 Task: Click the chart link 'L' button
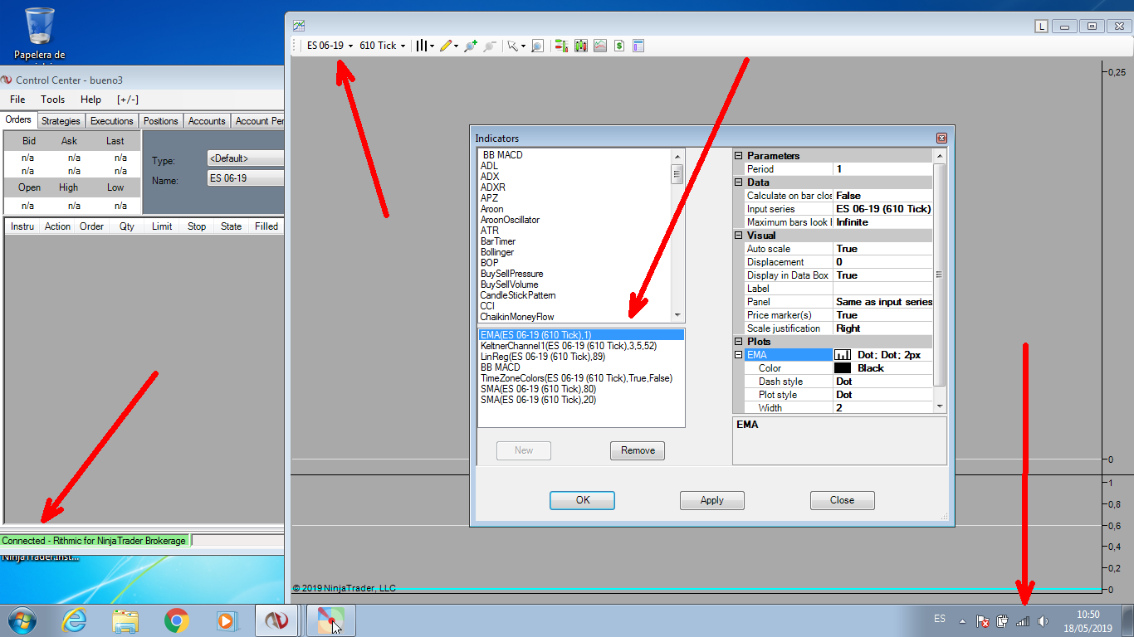pos(1042,26)
